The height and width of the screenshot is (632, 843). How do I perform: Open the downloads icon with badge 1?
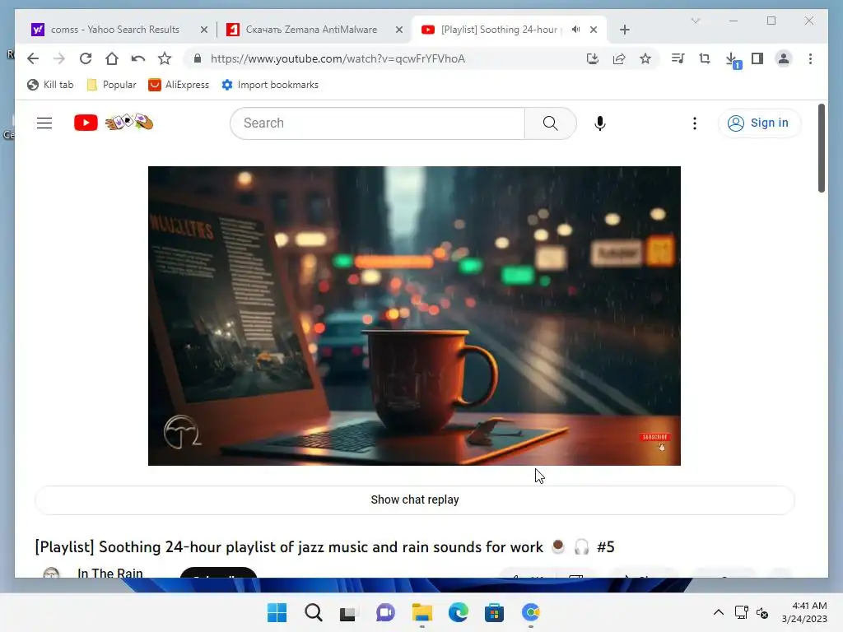point(733,60)
